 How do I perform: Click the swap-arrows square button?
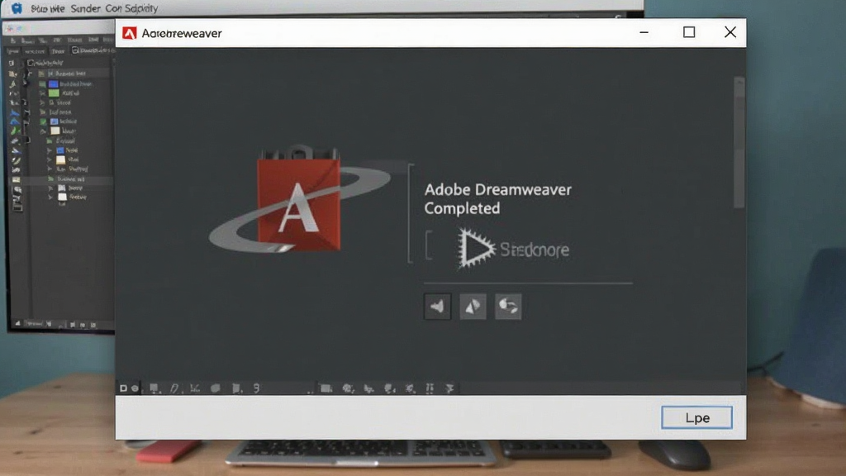point(508,307)
